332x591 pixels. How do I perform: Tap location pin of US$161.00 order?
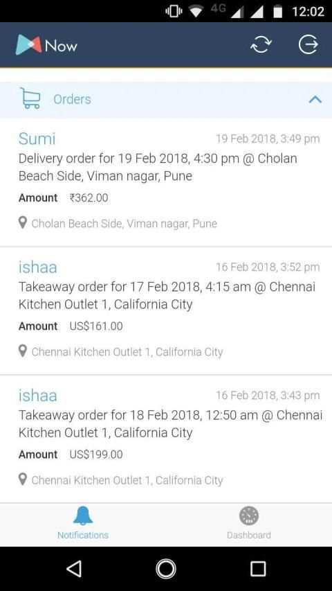tap(23, 351)
